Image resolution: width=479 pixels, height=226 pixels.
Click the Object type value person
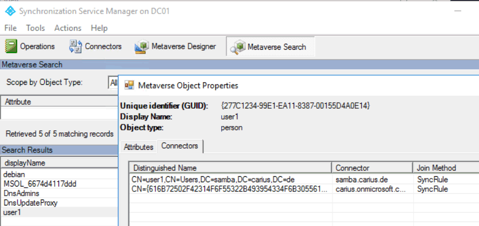pyautogui.click(x=231, y=128)
